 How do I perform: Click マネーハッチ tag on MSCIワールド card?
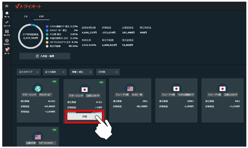pyautogui.click(x=29, y=95)
